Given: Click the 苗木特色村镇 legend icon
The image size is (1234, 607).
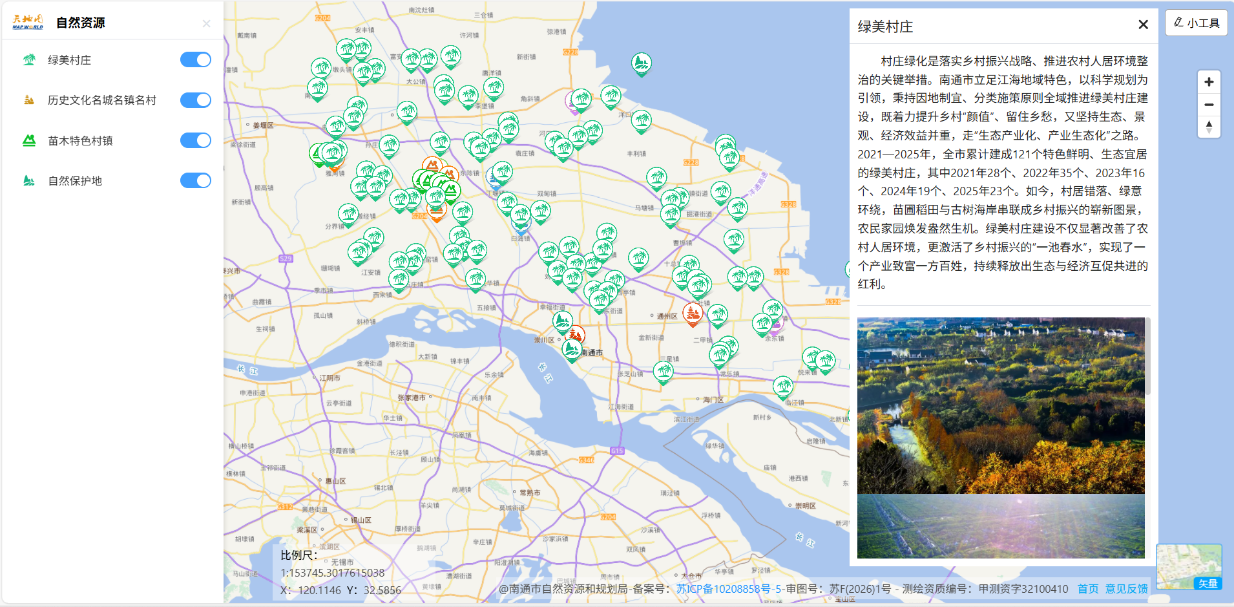Looking at the screenshot, I should (x=29, y=140).
